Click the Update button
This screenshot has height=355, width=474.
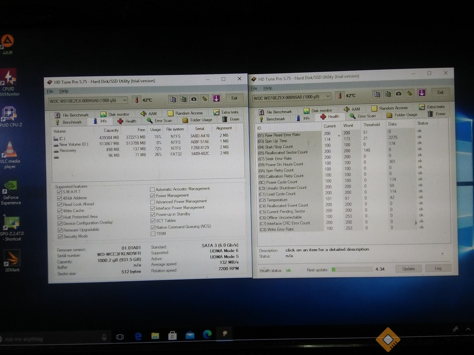pyautogui.click(x=409, y=269)
